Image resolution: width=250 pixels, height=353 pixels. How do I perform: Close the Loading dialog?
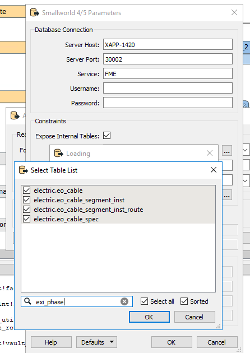[210, 153]
